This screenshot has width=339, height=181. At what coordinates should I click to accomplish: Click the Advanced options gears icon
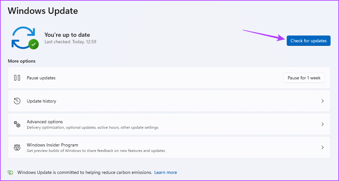[x=17, y=124]
